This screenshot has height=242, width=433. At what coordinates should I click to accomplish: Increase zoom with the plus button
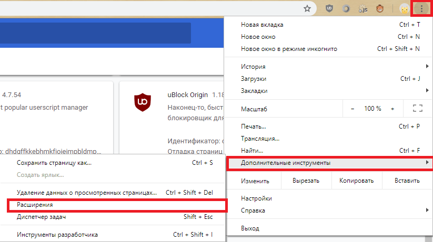point(392,109)
